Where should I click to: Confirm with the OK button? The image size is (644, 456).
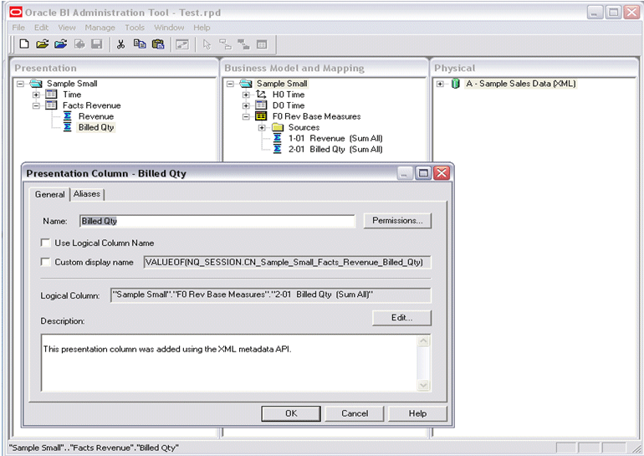[x=291, y=413]
